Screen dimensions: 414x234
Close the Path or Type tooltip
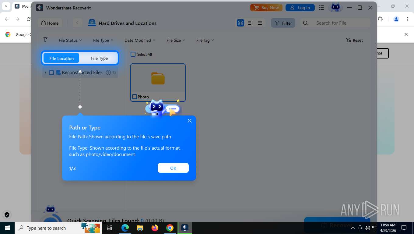[x=190, y=121]
